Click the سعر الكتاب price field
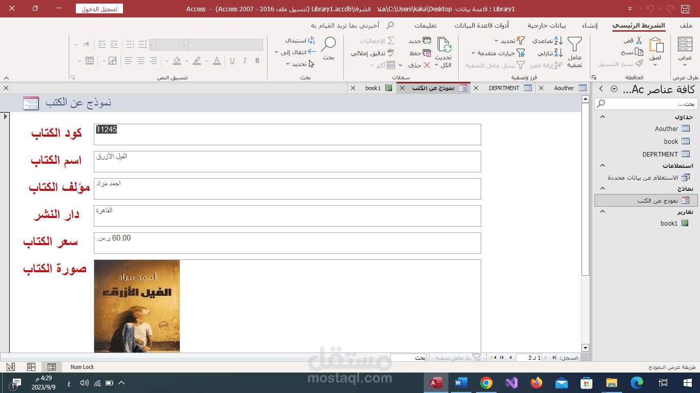 287,243
